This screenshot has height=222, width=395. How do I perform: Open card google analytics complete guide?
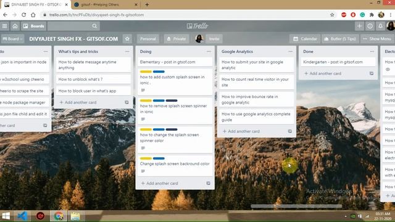click(x=257, y=117)
